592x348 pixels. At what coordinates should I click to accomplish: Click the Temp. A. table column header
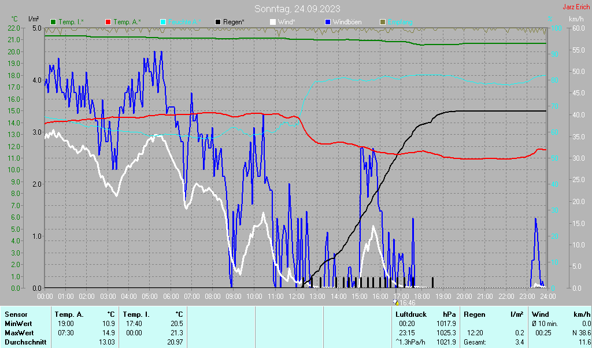(x=69, y=314)
